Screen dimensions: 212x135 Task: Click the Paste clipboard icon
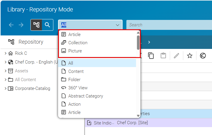tap(163, 55)
